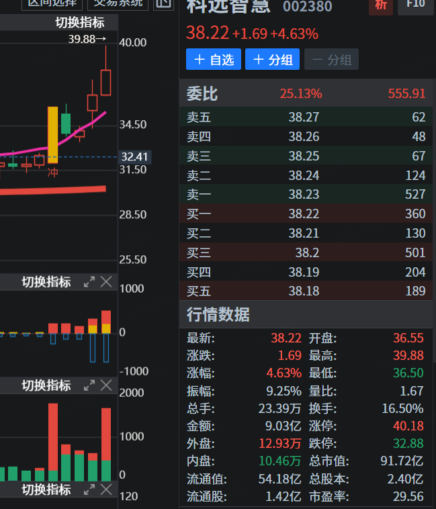Open 切换指标 for the red-green volume panel

click(46, 385)
